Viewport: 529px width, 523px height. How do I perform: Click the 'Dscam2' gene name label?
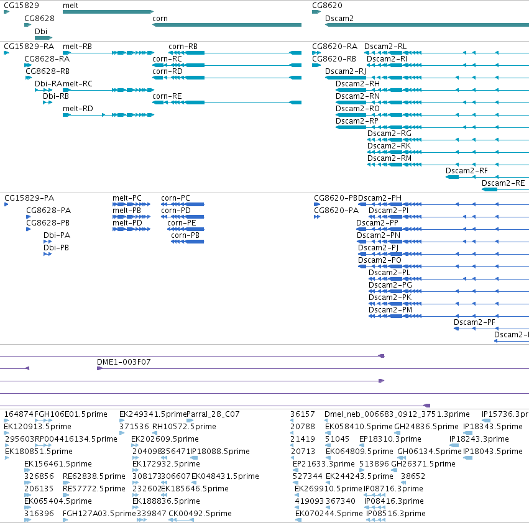(339, 18)
